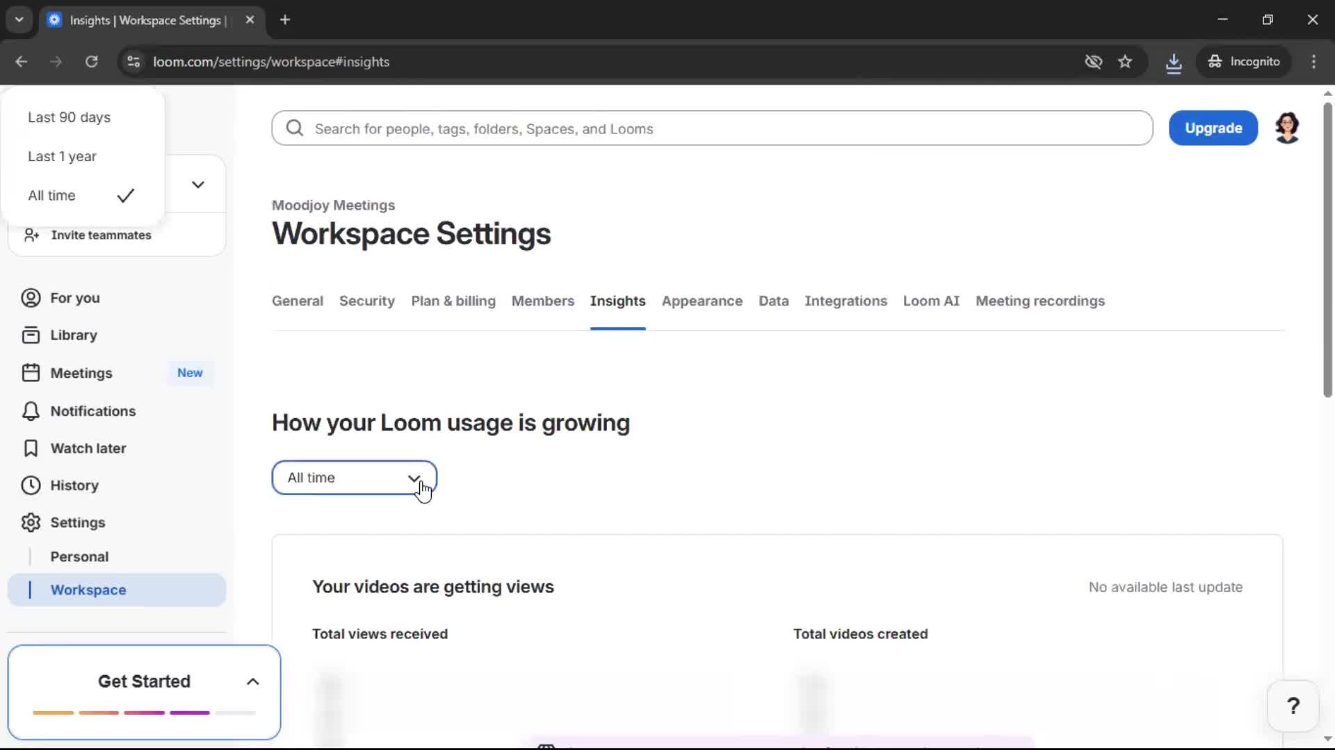Click the profile avatar in the top right
Viewport: 1335px width, 750px height.
pos(1287,128)
